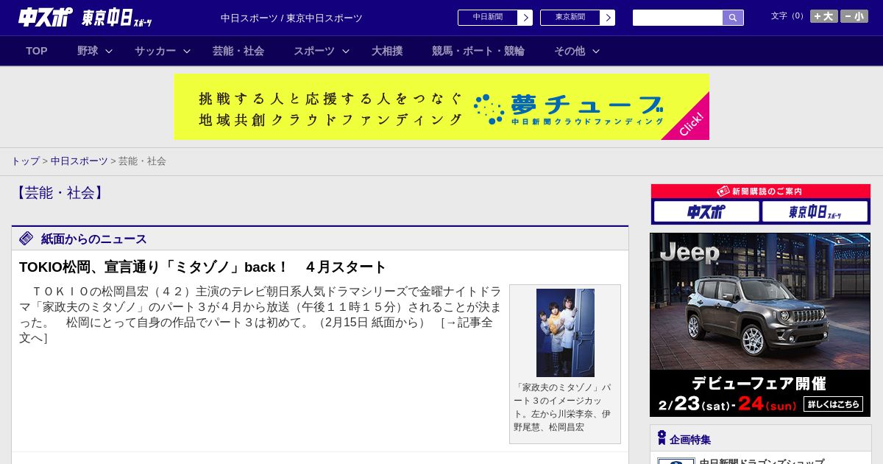Image resolution: width=883 pixels, height=464 pixels.
Task: Click 中スポ subscription banner button
Action: (706, 212)
